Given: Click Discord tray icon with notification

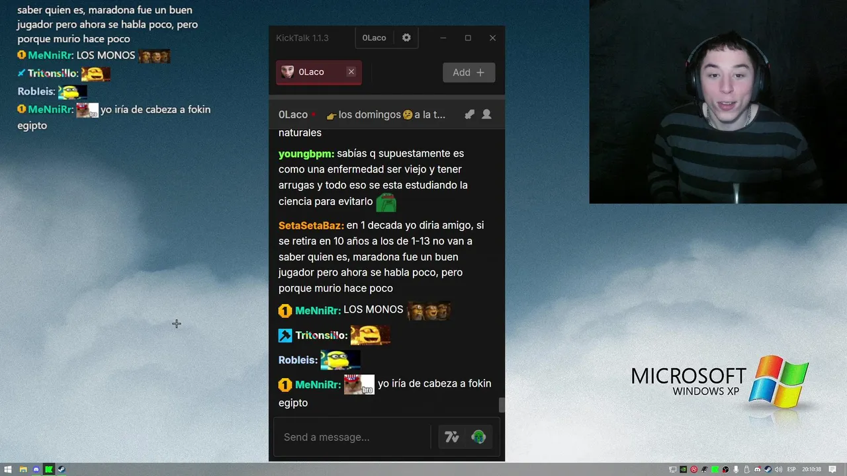Looking at the screenshot, I should [758, 469].
